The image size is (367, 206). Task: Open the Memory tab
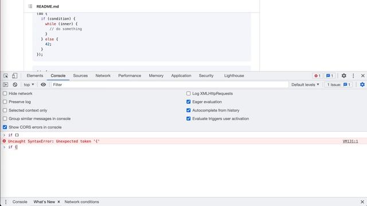[x=156, y=76]
